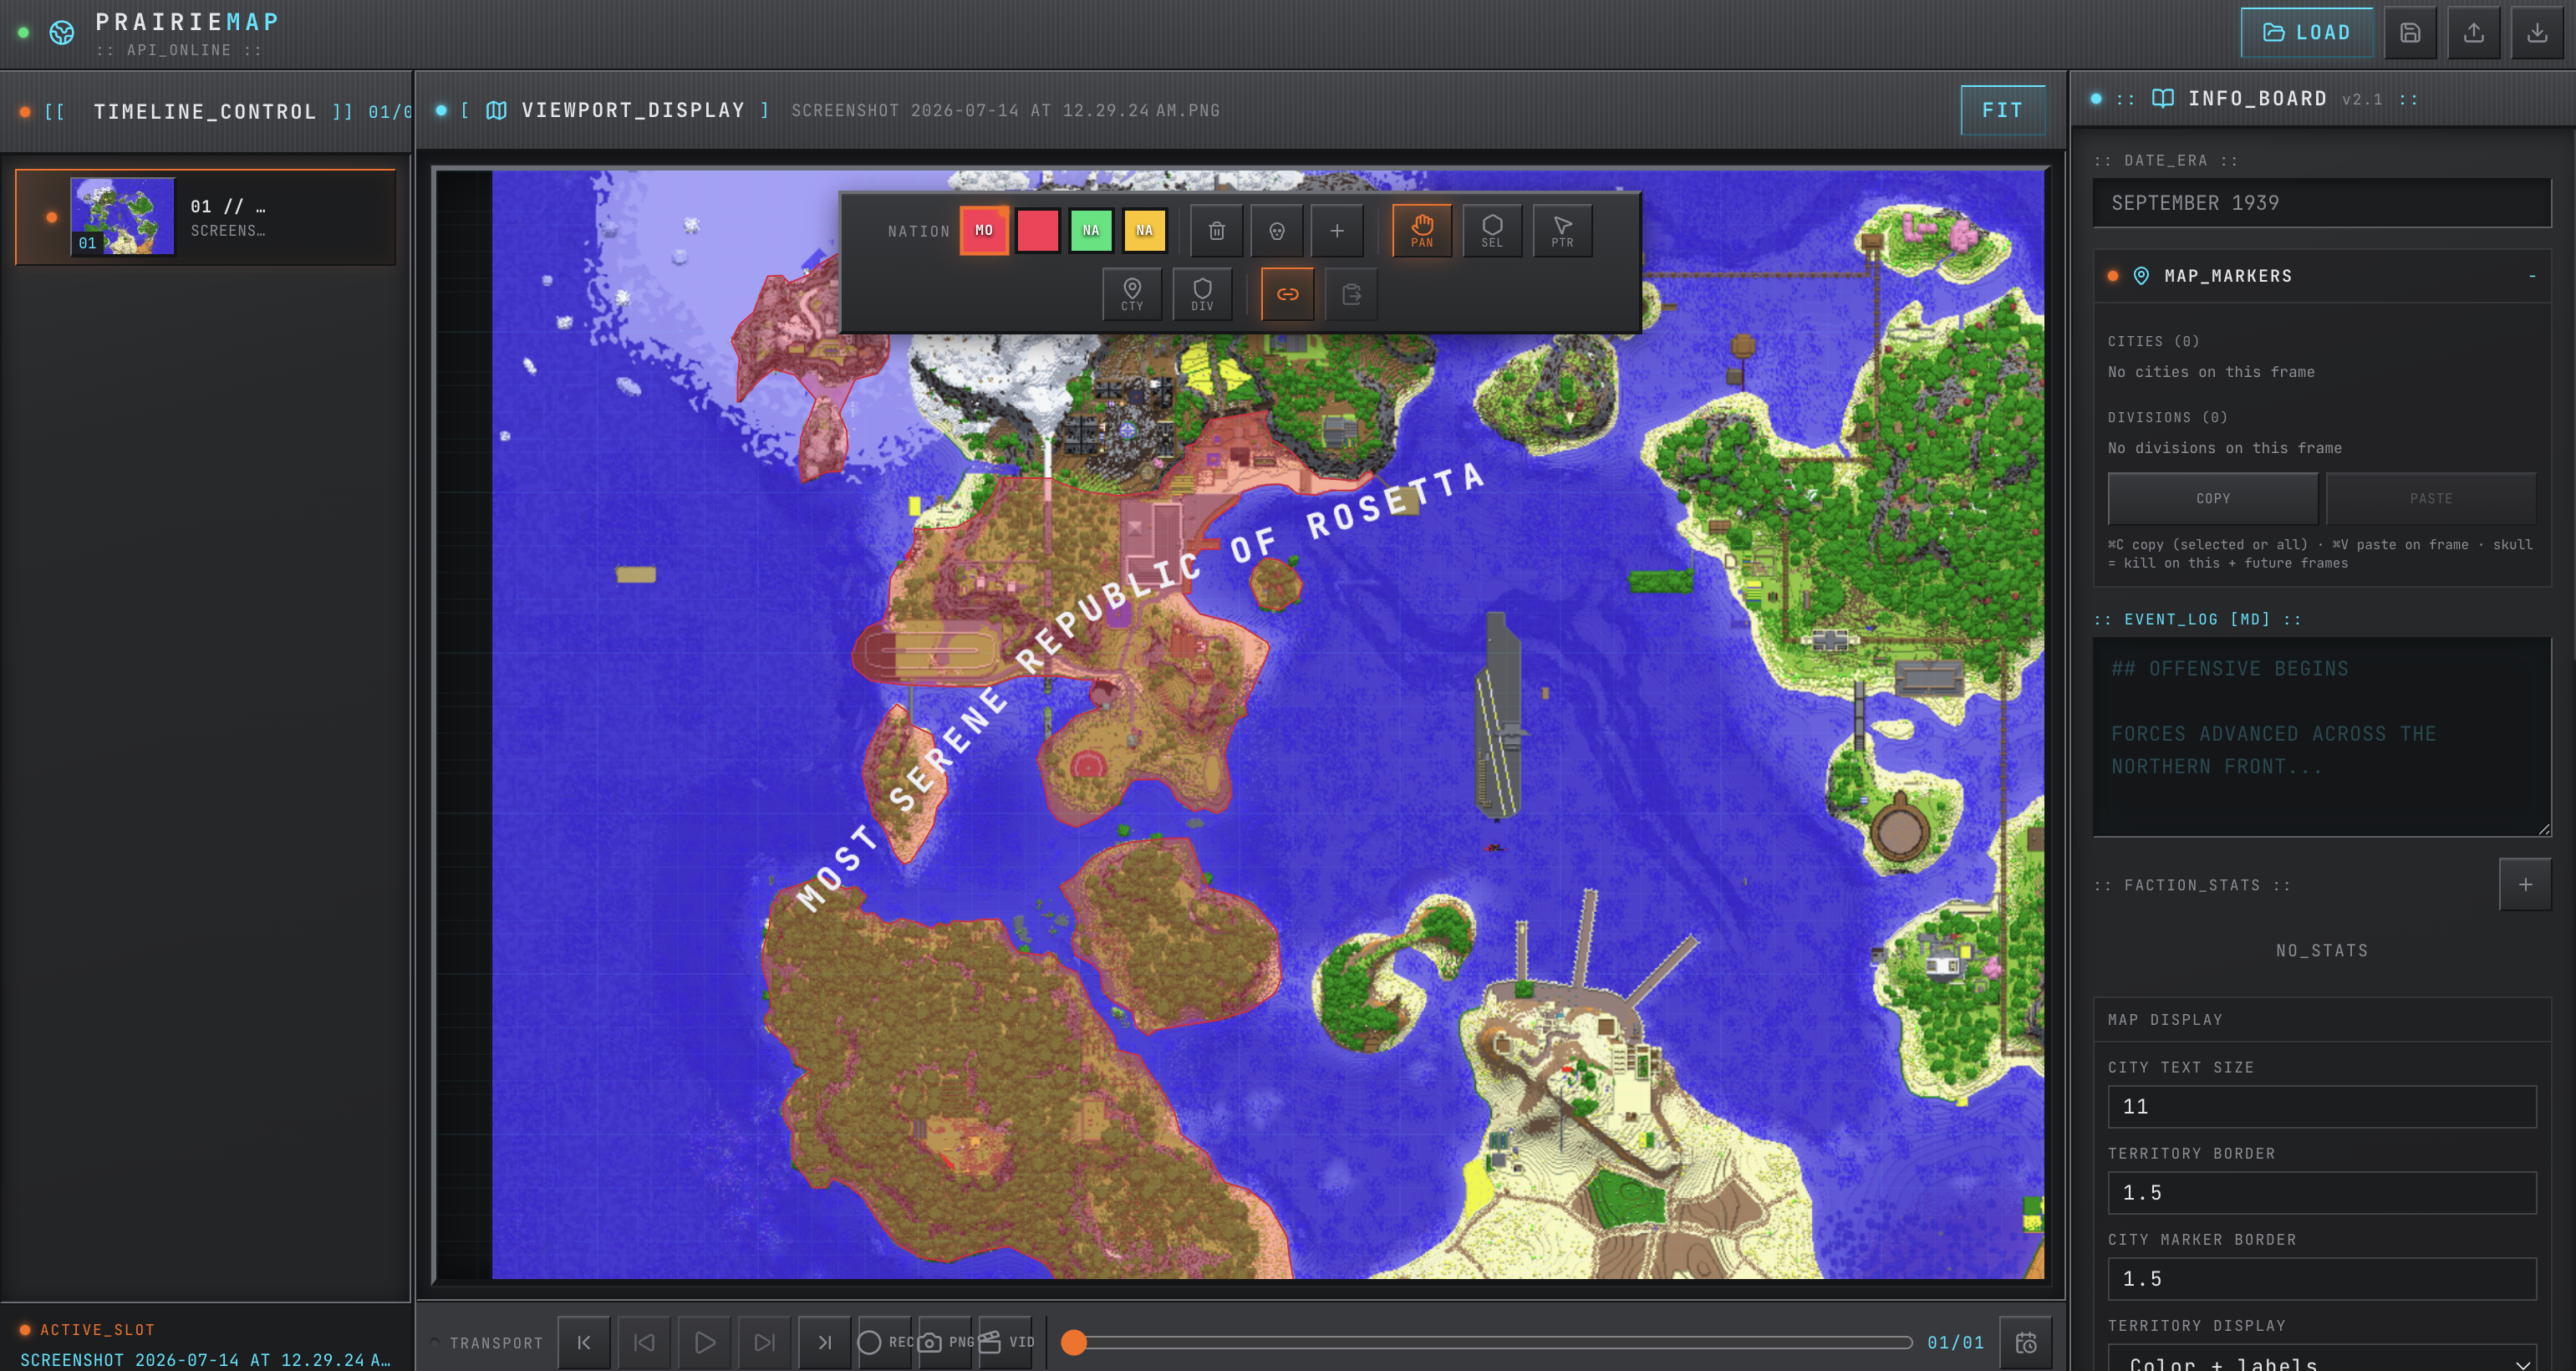
Task: Export video with VID clapperboard button
Action: (1005, 1342)
